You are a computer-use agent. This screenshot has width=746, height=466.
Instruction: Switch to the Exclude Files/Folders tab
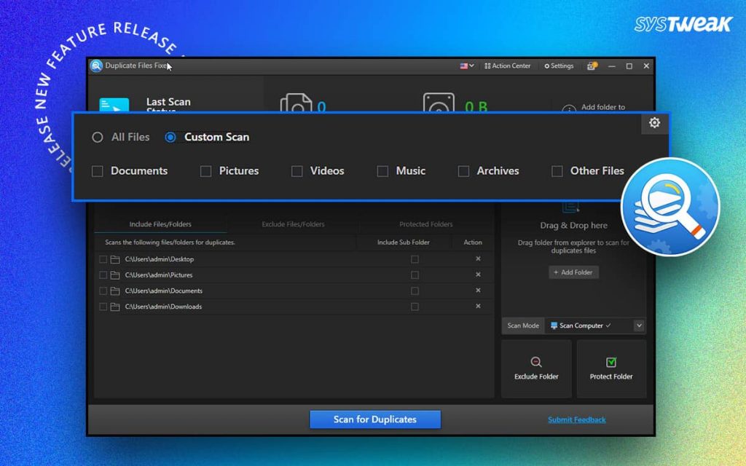click(293, 224)
